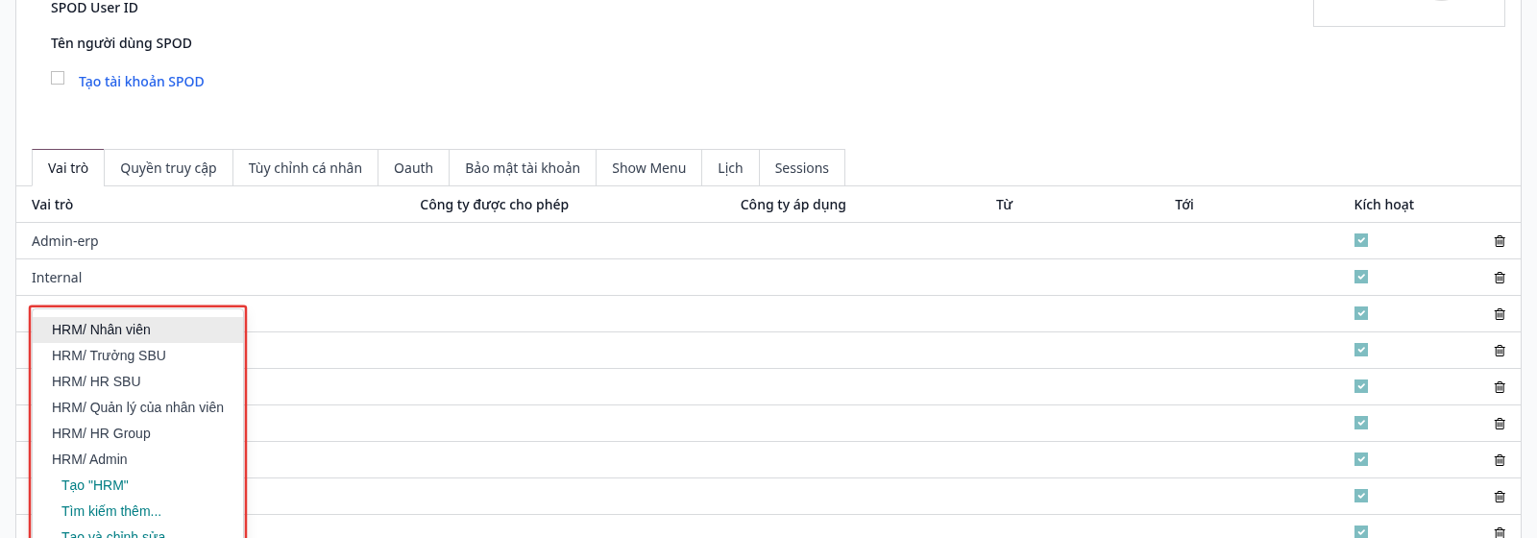Select HRM/ Admin role option
The width and height of the screenshot is (1537, 538).
[138, 459]
